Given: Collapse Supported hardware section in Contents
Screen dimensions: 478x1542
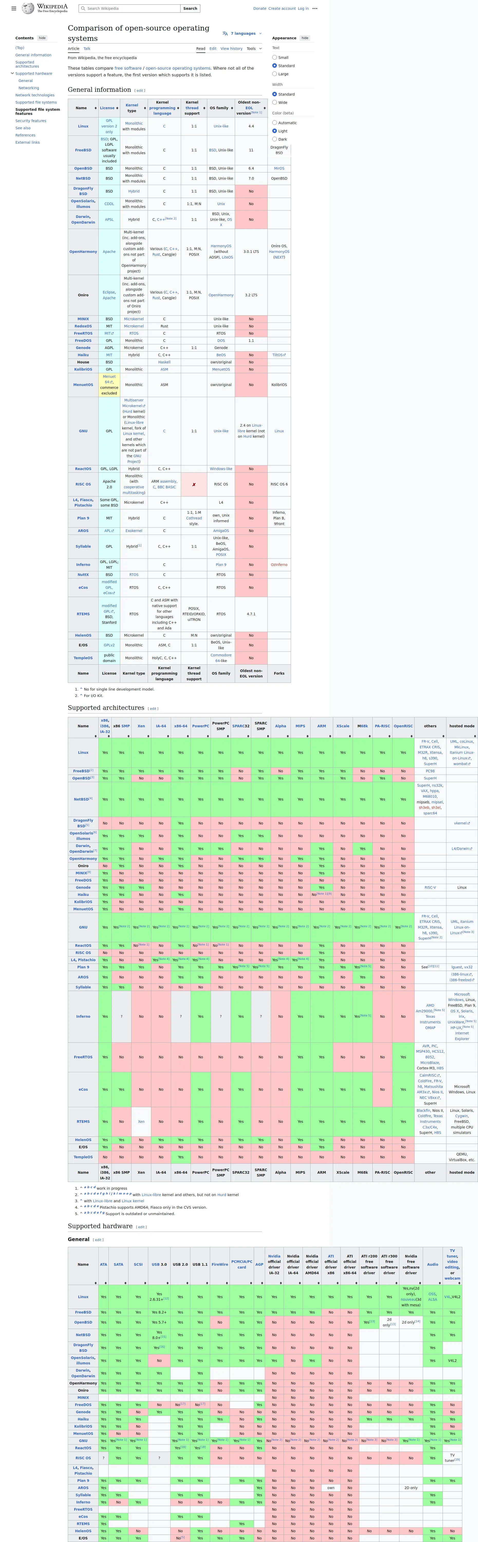Looking at the screenshot, I should coord(12,74).
